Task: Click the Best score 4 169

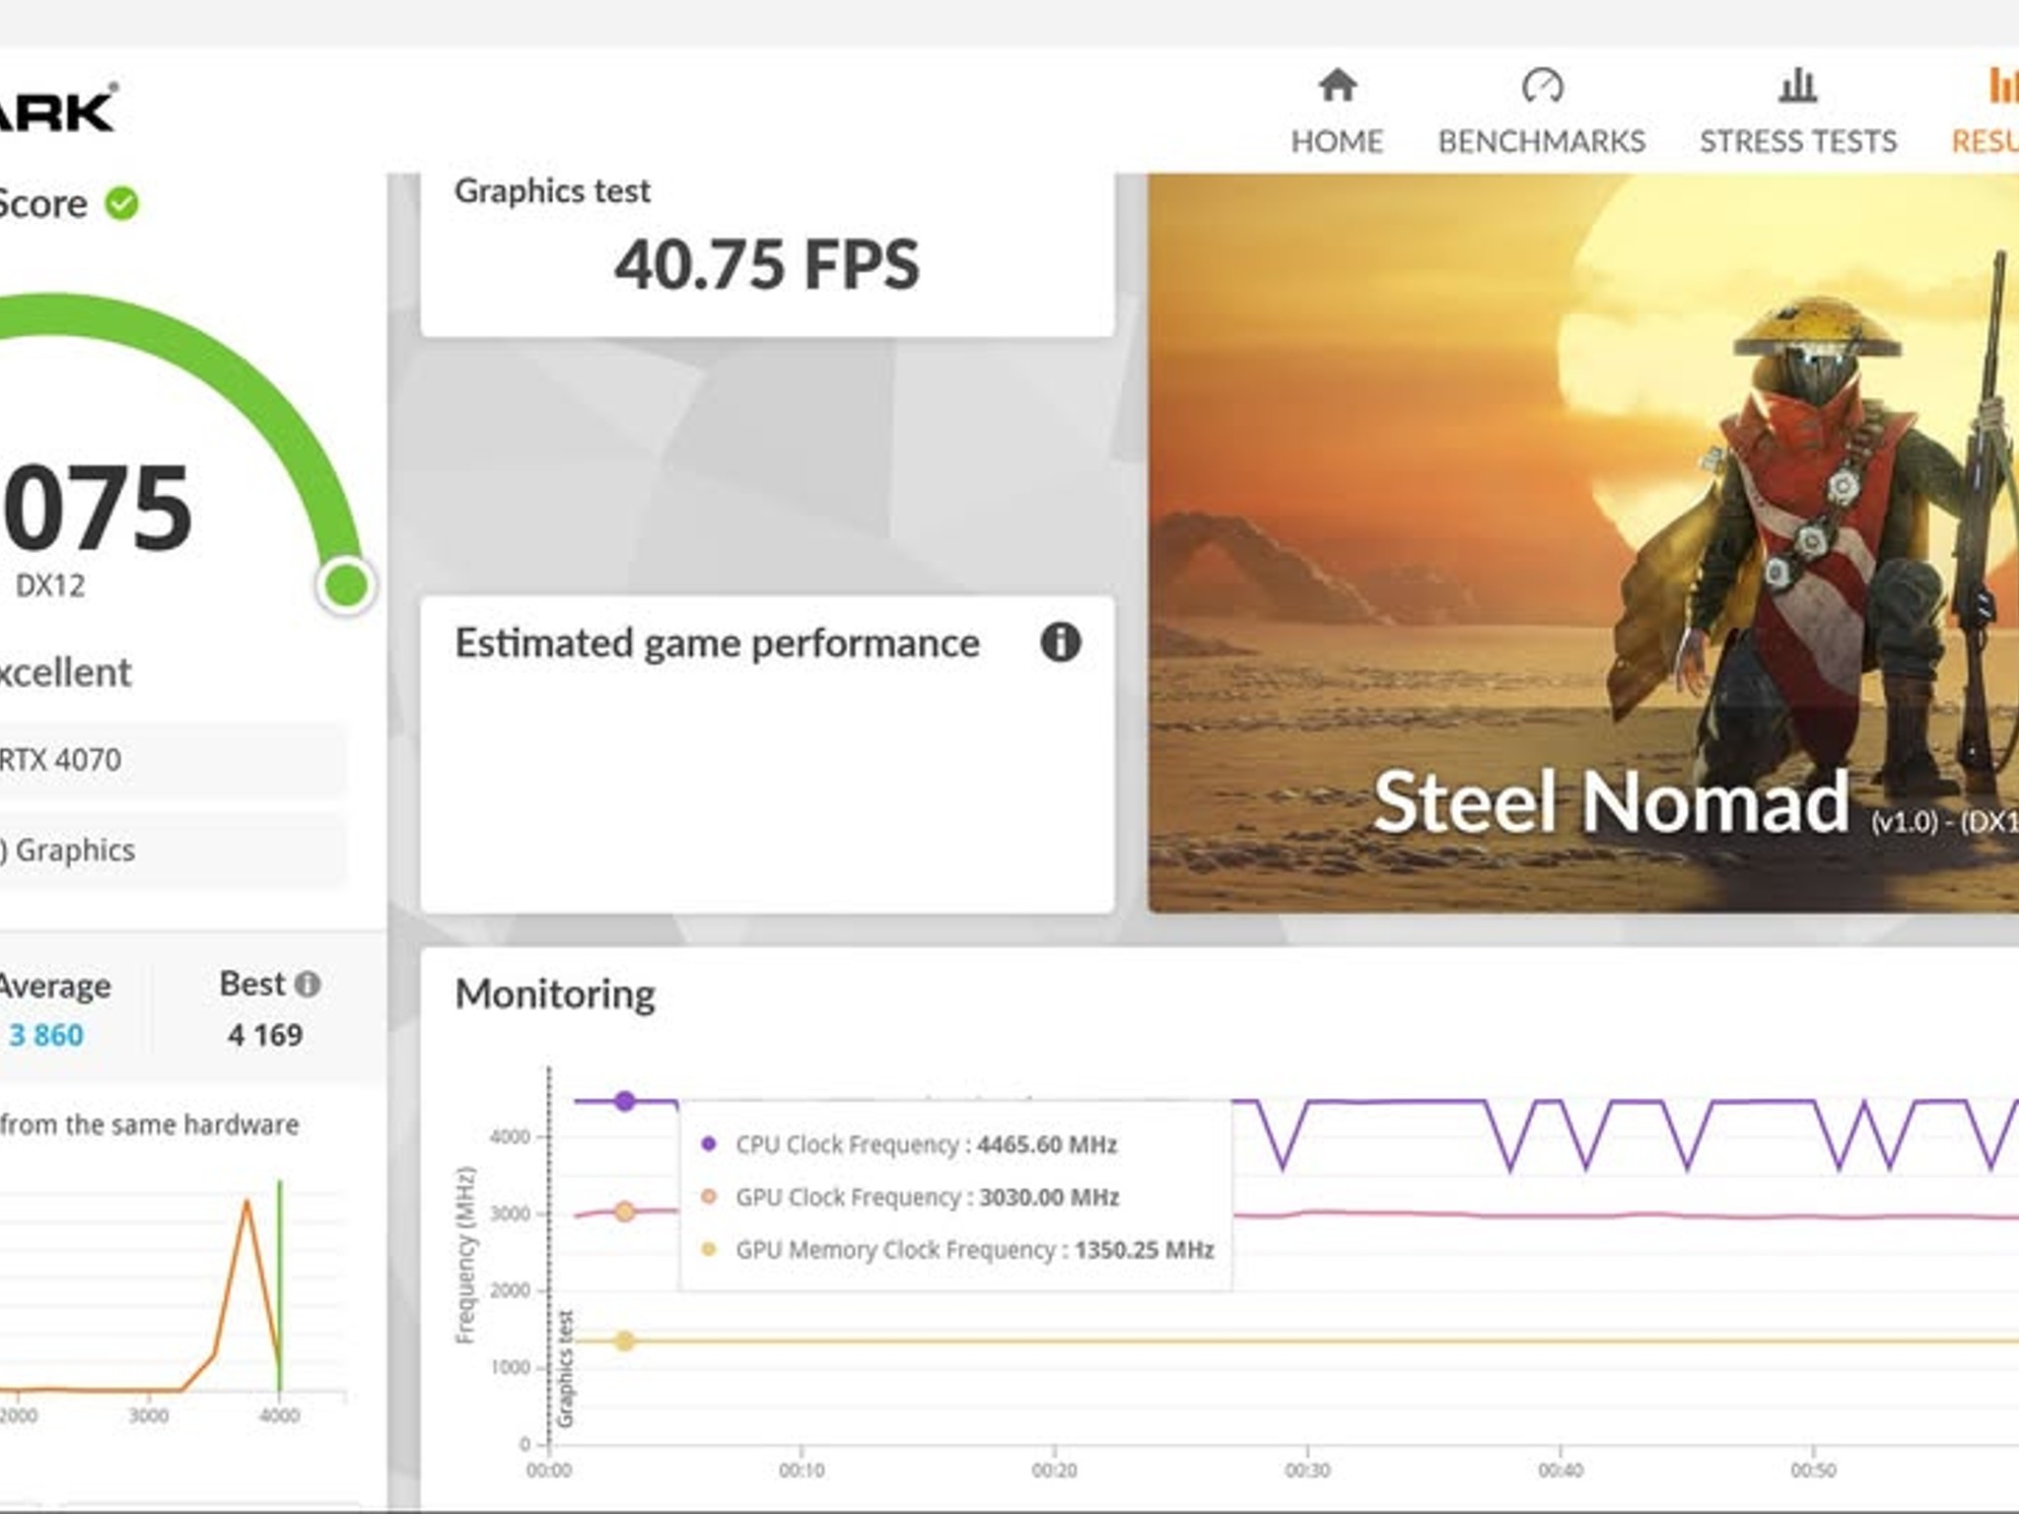Action: [x=264, y=1035]
